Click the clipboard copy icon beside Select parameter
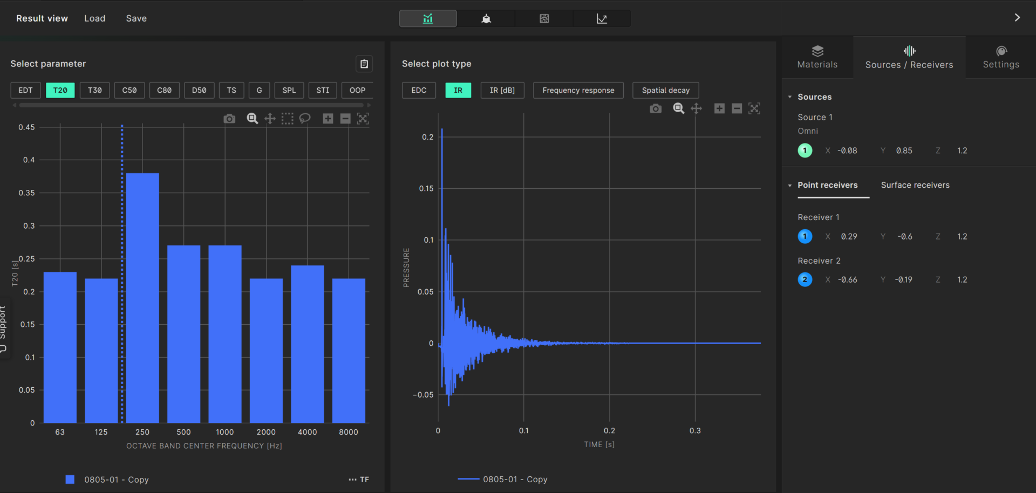1036x493 pixels. tap(364, 64)
